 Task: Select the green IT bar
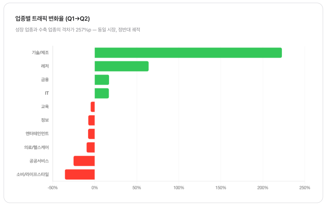click(x=102, y=93)
